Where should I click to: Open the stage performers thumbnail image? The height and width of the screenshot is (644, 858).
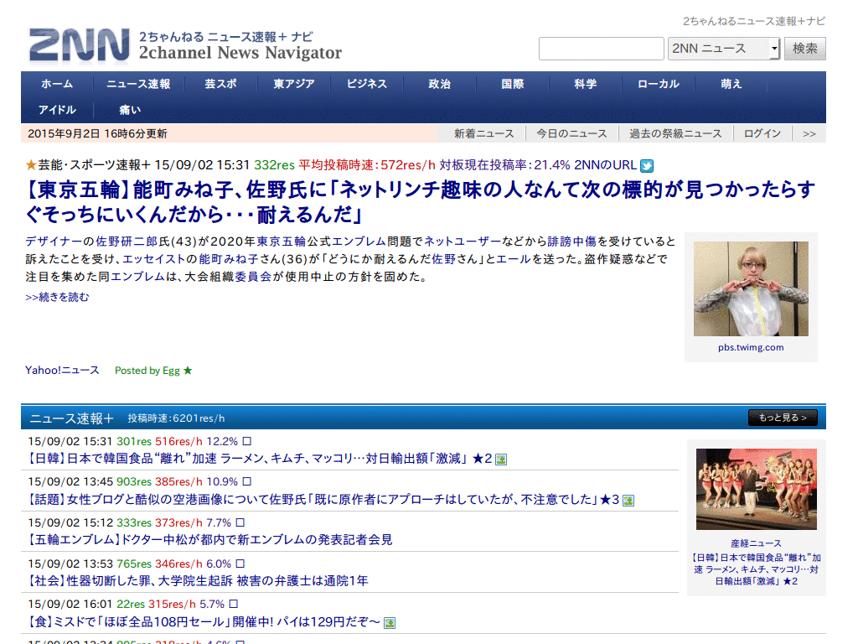tap(757, 489)
